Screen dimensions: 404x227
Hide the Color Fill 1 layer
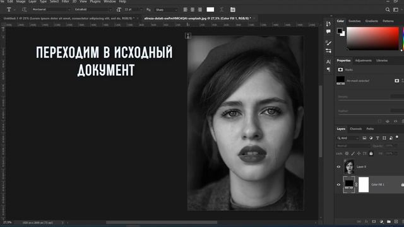[x=338, y=185]
